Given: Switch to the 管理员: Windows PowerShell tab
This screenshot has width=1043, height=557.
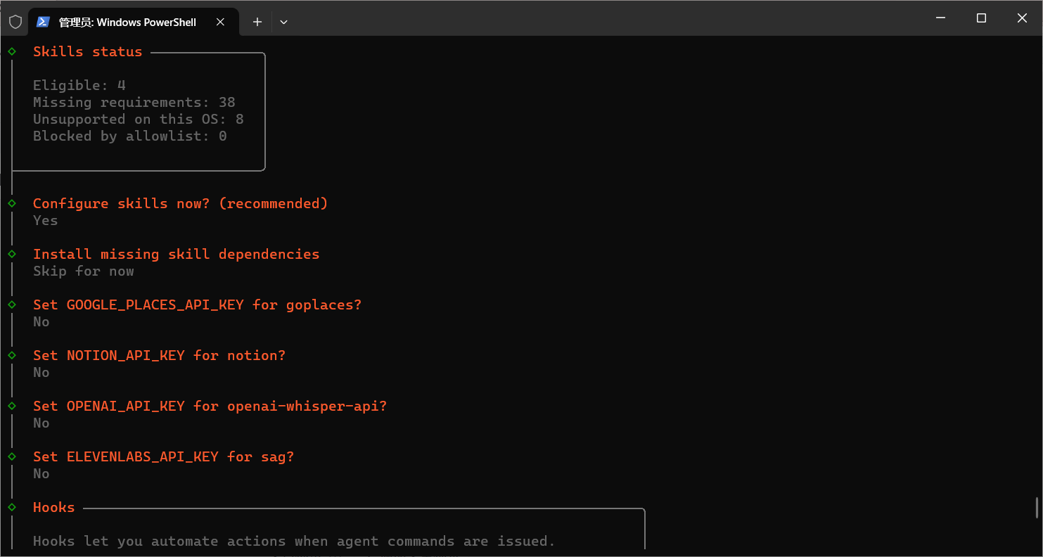Looking at the screenshot, I should [x=127, y=23].
